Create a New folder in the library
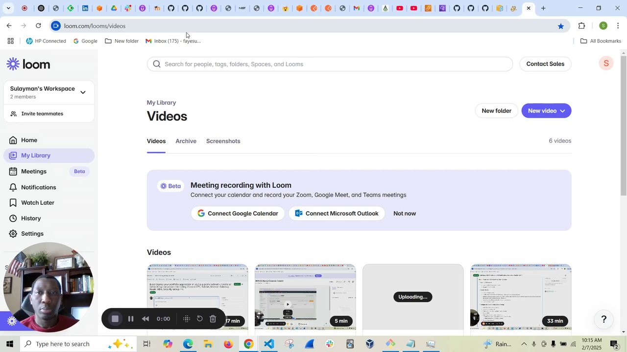This screenshot has width=627, height=352. pyautogui.click(x=496, y=111)
